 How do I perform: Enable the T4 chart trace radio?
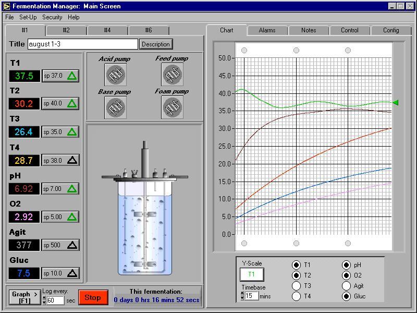[296, 296]
